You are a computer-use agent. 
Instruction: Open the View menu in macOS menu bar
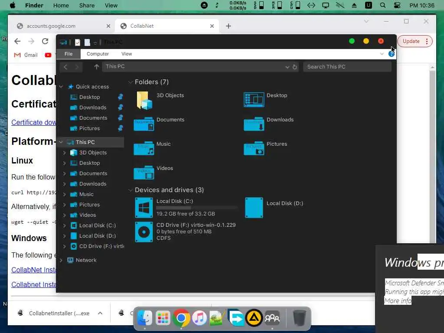(111, 5)
